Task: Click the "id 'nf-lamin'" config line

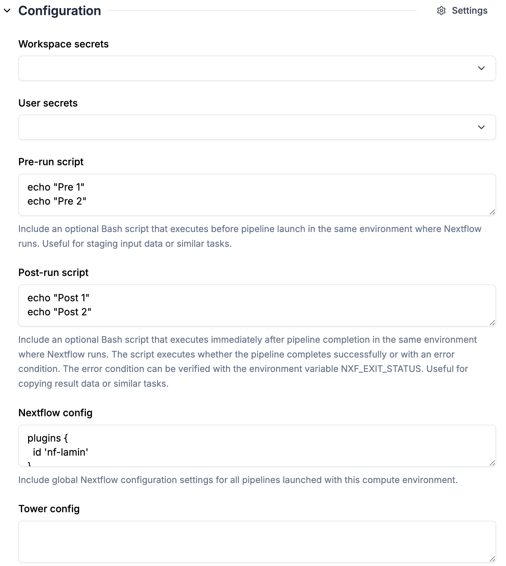Action: (x=60, y=452)
